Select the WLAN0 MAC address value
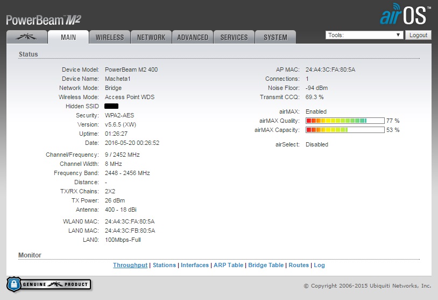 click(130, 221)
